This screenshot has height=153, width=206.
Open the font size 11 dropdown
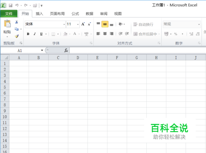(x=78, y=24)
